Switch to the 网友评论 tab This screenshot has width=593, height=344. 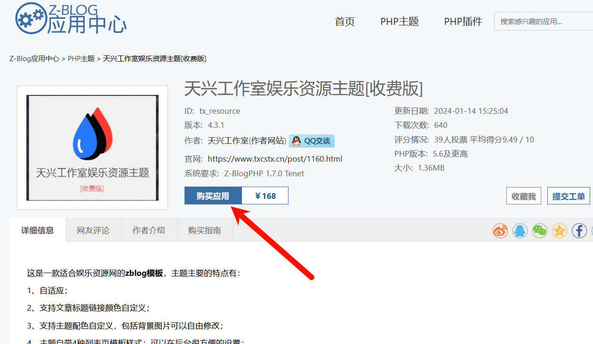93,229
